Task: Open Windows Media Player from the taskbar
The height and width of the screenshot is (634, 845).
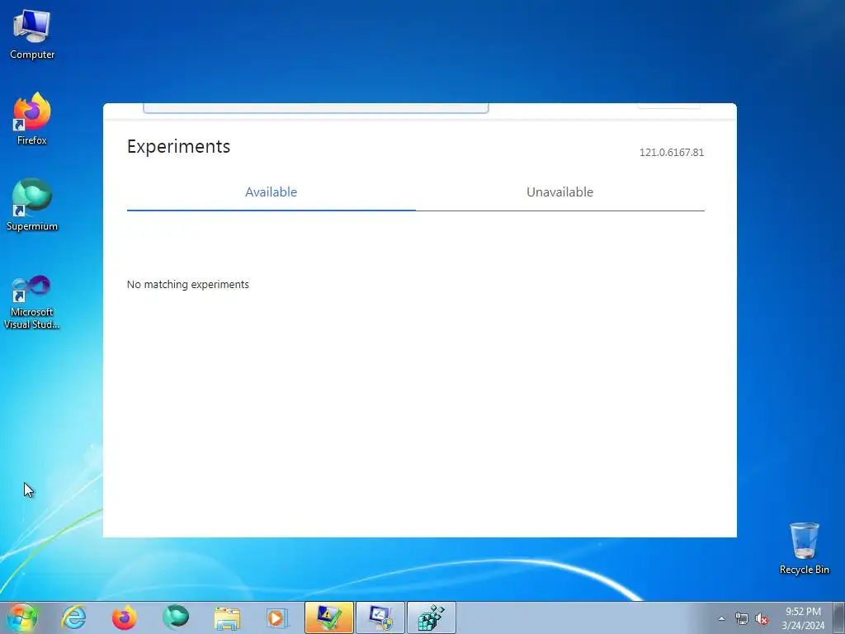Action: (277, 617)
